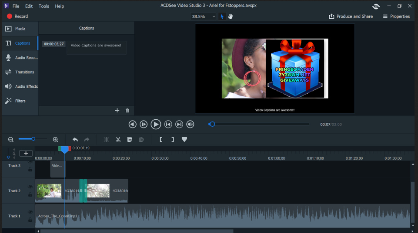Jump to the start of the video
The image size is (418, 233).
168,124
